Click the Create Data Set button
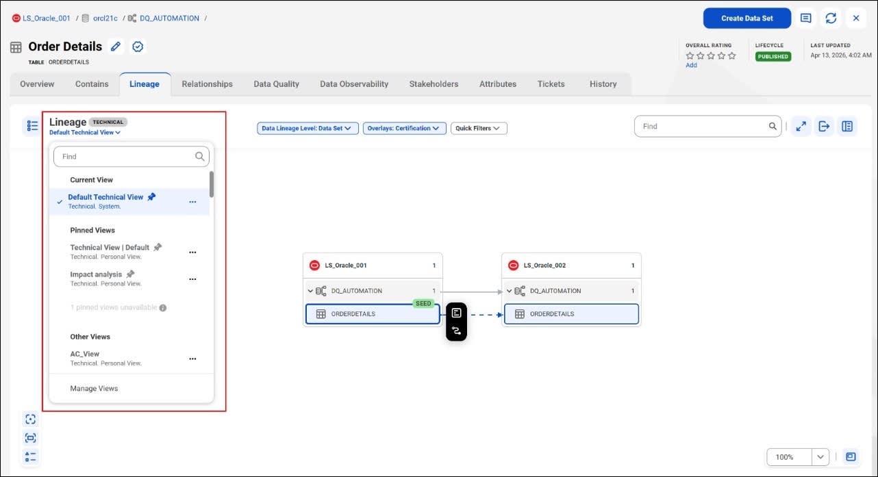878x477 pixels. (747, 18)
